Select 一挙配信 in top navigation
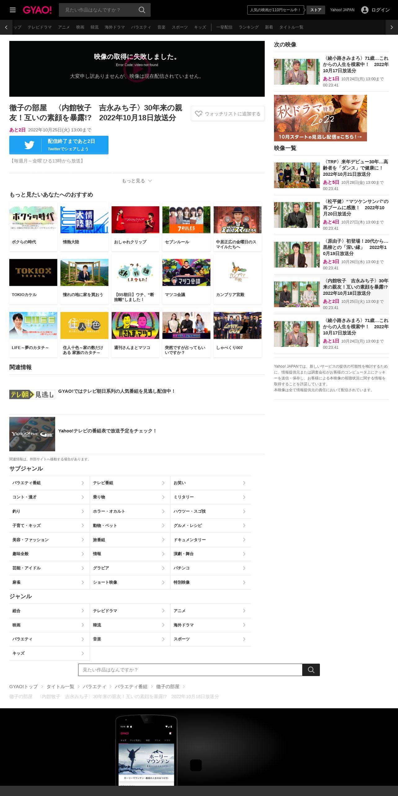The width and height of the screenshot is (398, 796). pos(224,27)
